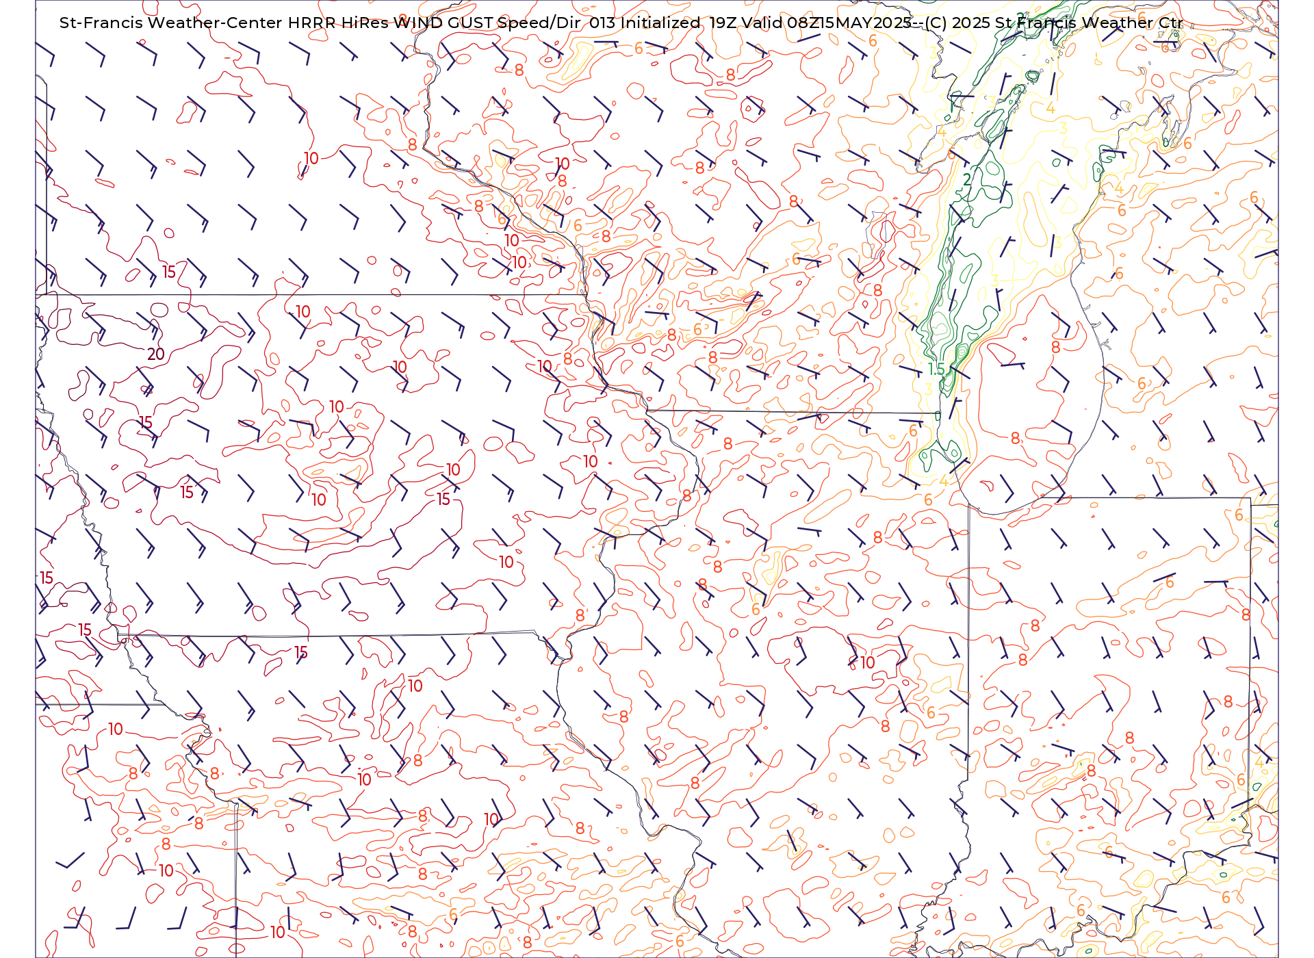Click the green "1.5" contour label
Viewport: 1314px width, 958px height.
coord(936,370)
